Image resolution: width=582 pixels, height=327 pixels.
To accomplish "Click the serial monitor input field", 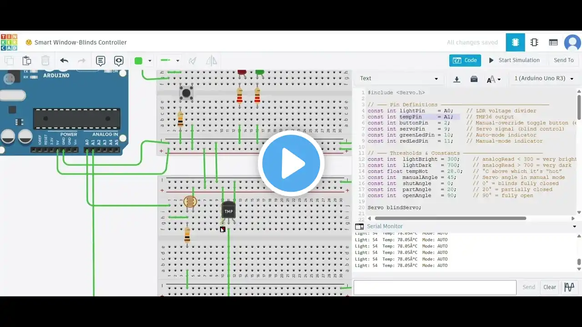I will pos(435,287).
